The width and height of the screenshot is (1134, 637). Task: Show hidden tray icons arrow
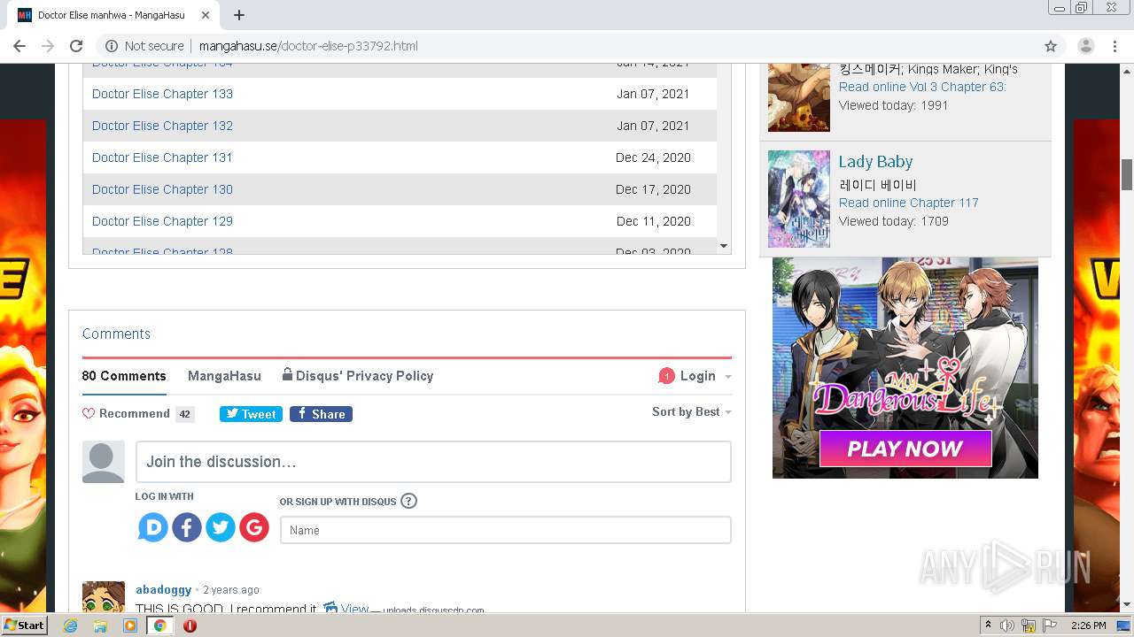tap(989, 625)
